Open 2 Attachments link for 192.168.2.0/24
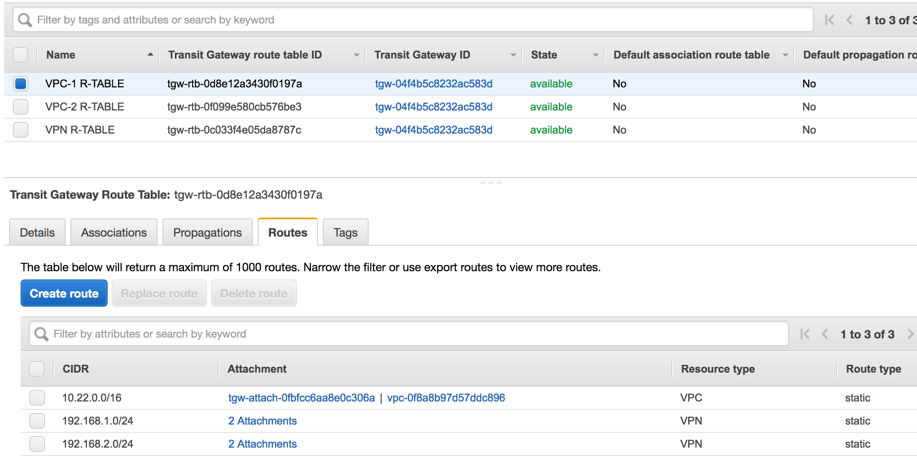Screen dimensions: 917x460 (263, 444)
